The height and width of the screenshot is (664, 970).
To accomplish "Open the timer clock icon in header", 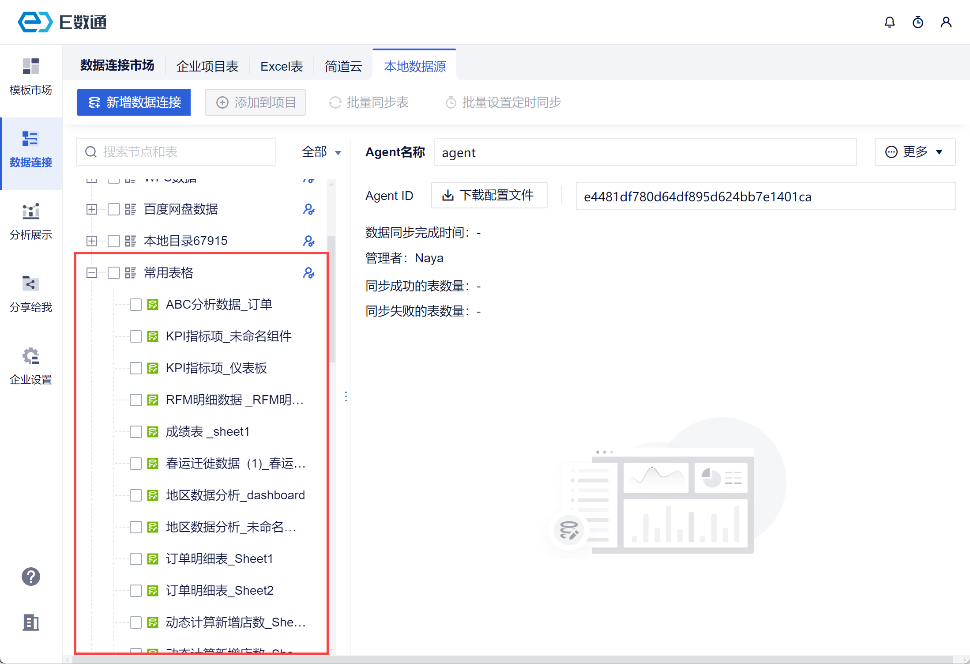I will click(917, 22).
